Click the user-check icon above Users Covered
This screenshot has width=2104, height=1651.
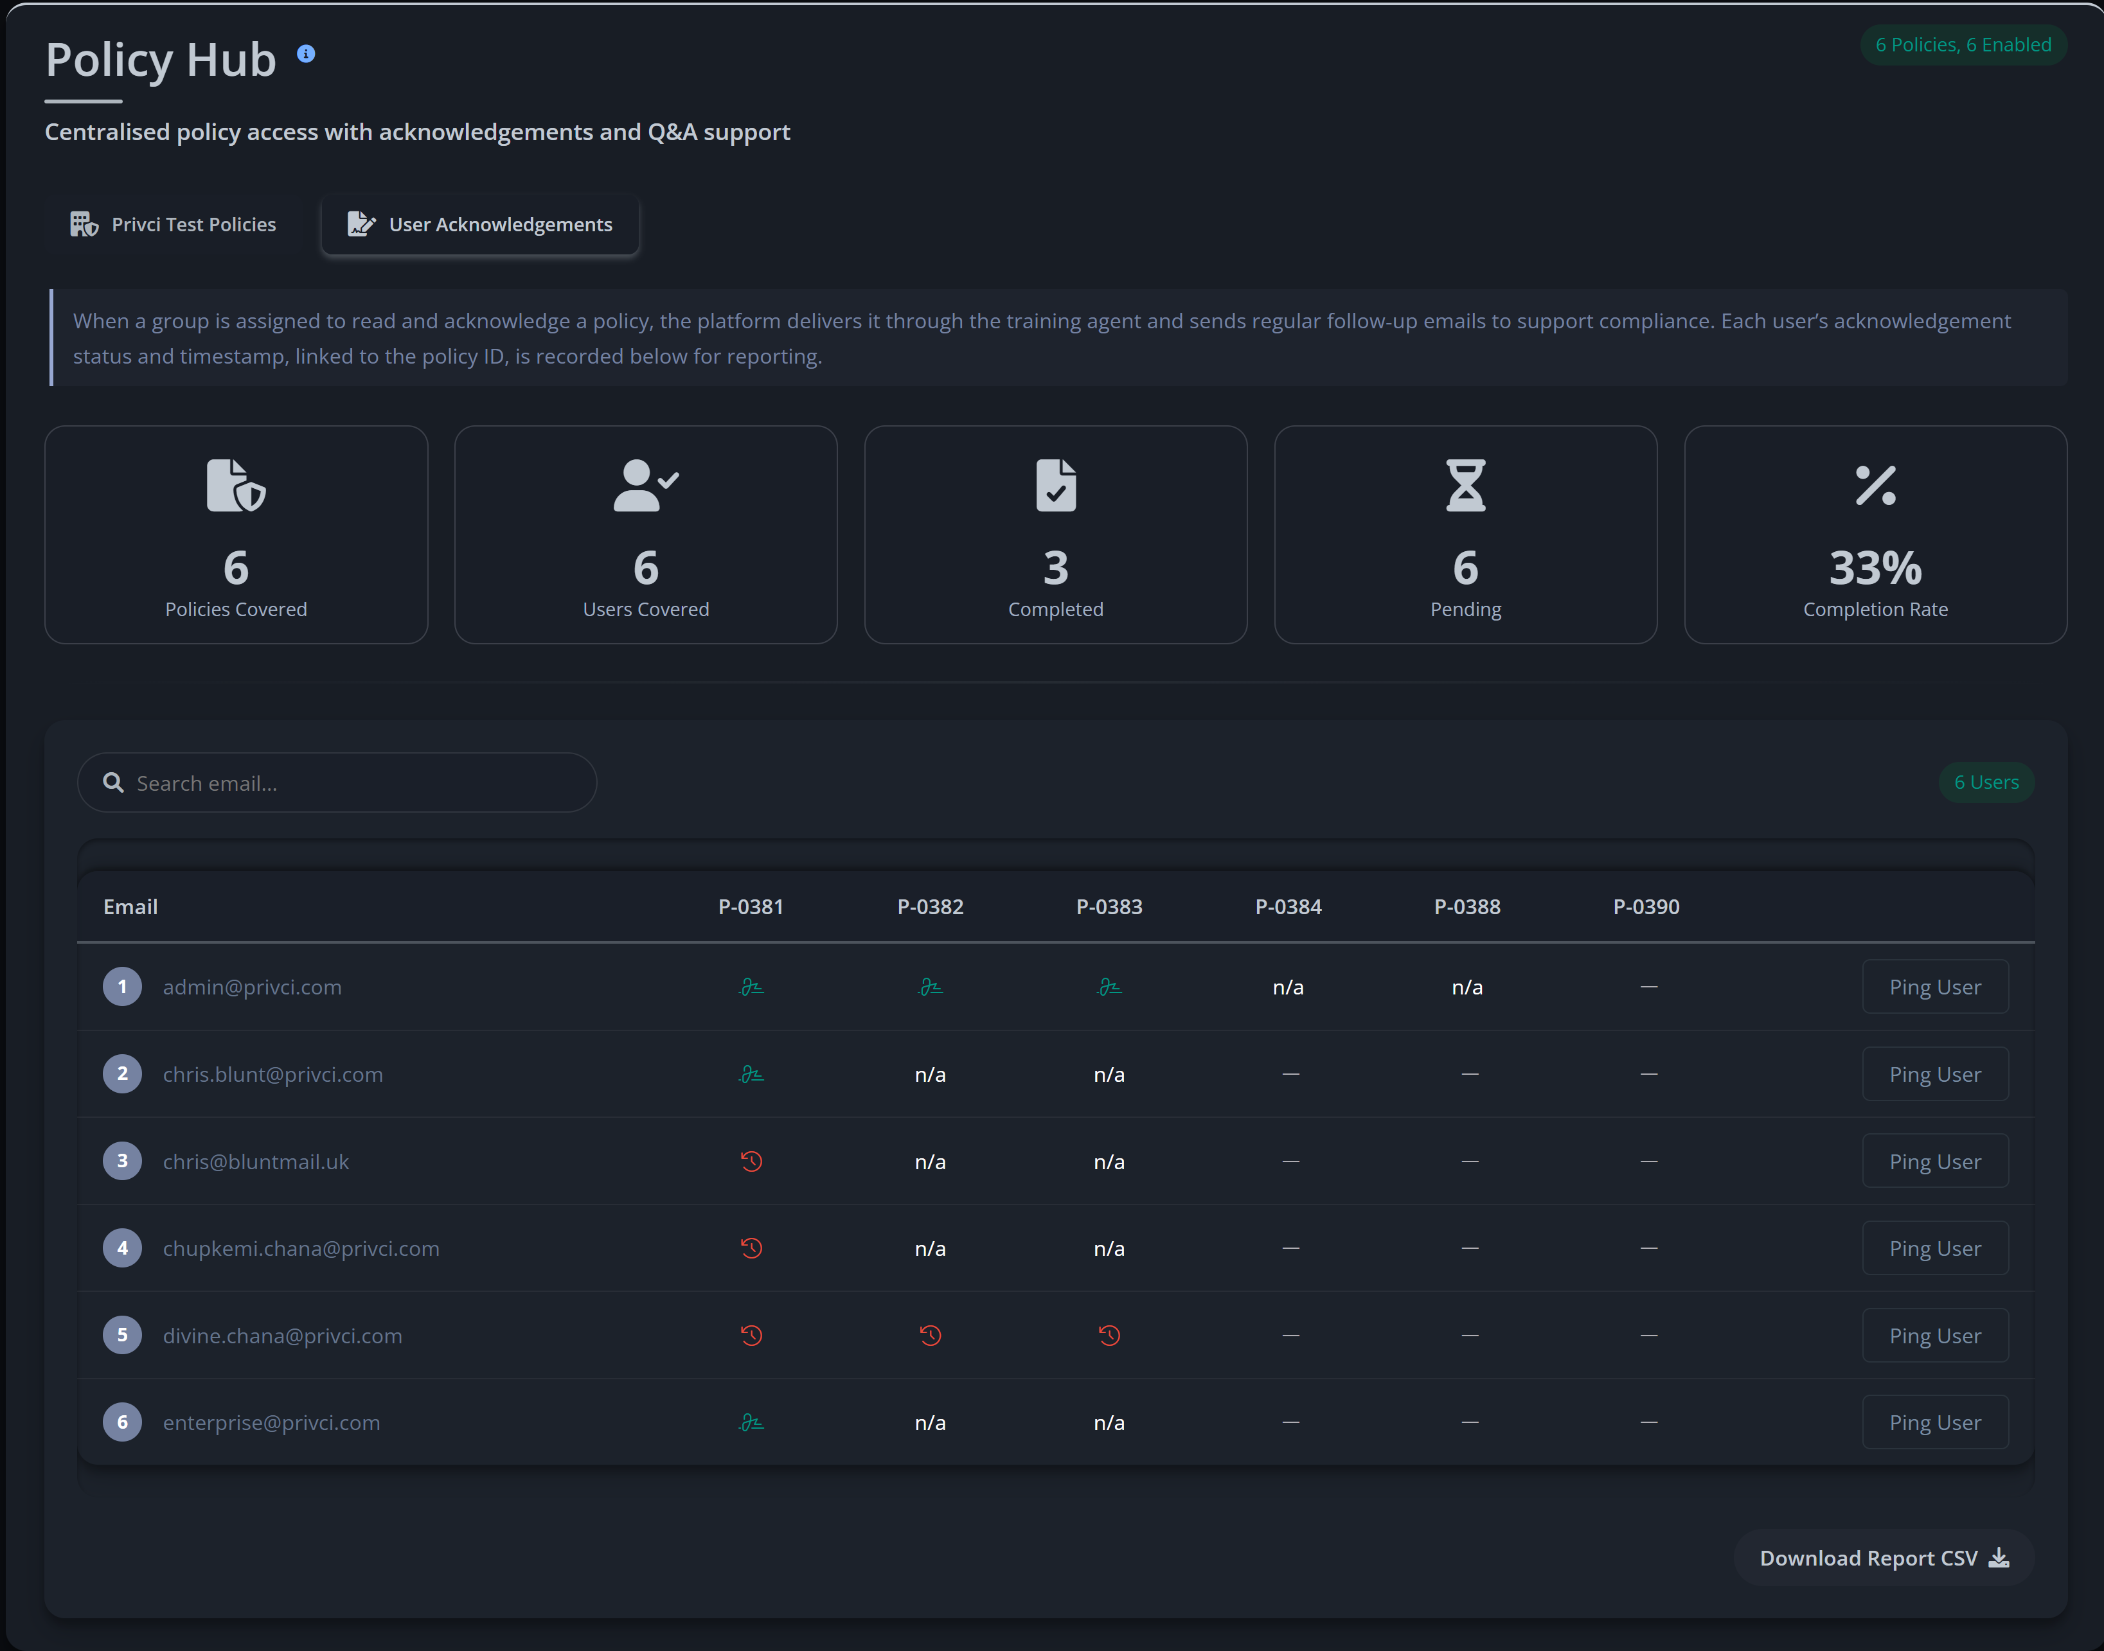[x=645, y=485]
